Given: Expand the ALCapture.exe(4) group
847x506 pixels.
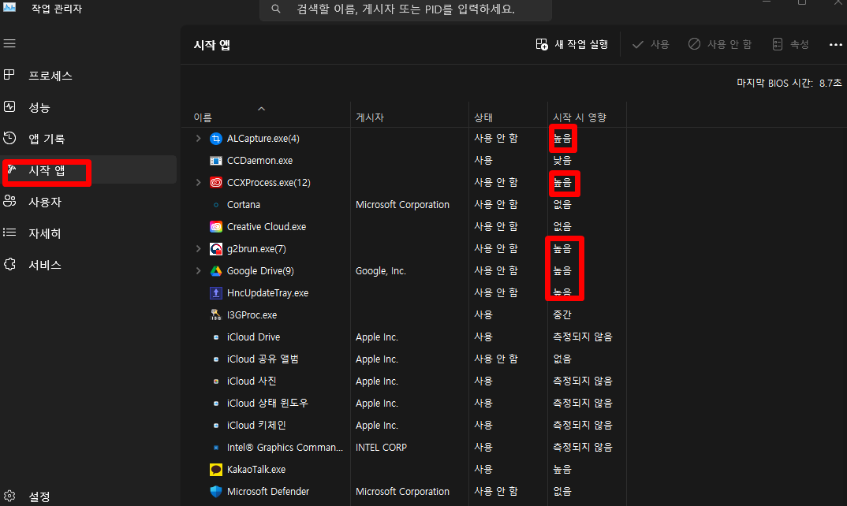Looking at the screenshot, I should pos(198,138).
